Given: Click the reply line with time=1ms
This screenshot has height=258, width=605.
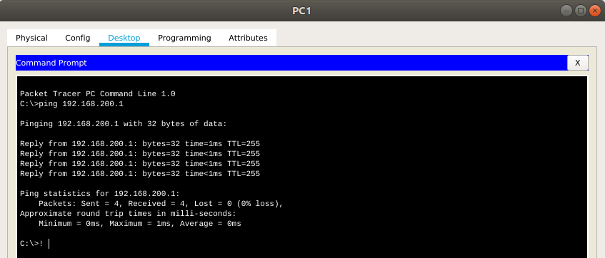Looking at the screenshot, I should (x=140, y=144).
